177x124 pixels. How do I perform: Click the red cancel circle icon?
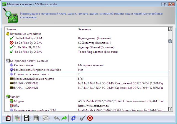tap(90, 118)
